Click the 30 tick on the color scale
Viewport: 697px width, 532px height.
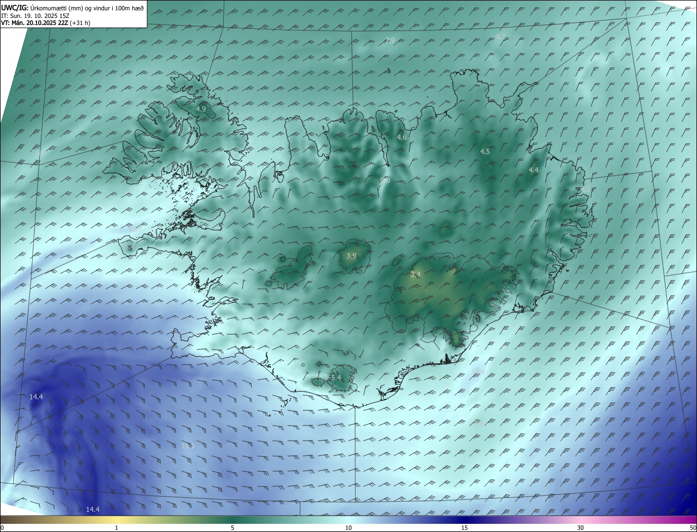[x=580, y=528]
